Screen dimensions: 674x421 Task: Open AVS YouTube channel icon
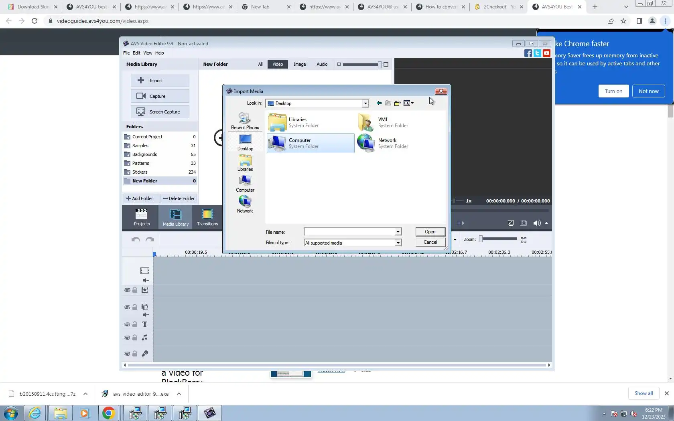(546, 53)
